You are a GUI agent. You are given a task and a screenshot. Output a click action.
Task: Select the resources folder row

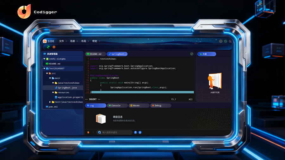click(62, 93)
